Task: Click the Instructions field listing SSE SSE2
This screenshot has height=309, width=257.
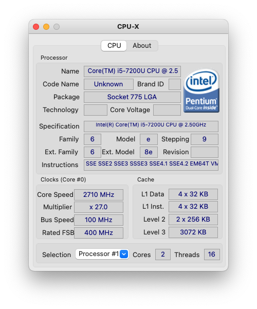Action: (151, 165)
